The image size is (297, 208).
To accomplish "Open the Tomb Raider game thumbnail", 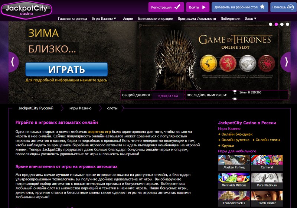I will point(267,198).
